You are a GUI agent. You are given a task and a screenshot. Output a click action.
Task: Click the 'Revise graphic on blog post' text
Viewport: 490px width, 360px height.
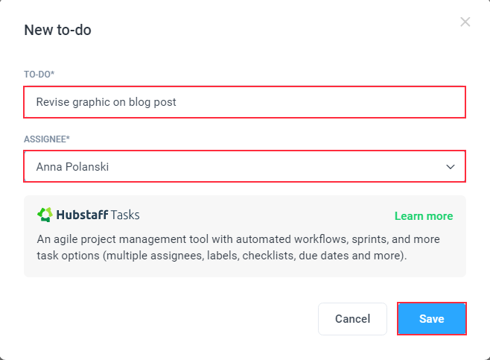coord(106,102)
